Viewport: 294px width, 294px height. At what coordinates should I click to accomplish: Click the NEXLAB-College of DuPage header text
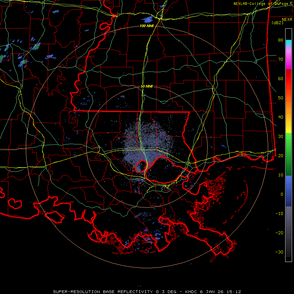[261, 4]
